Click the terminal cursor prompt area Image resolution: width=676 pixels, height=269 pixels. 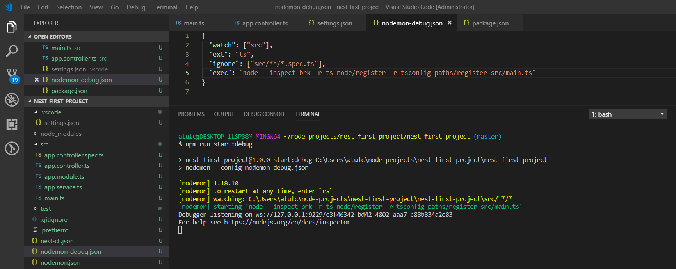180,230
